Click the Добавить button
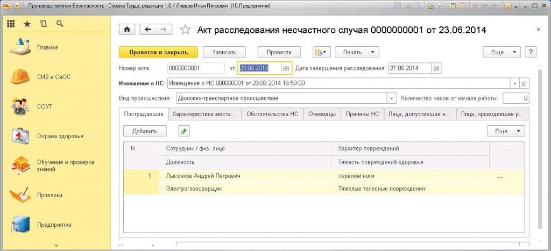 click(x=145, y=131)
